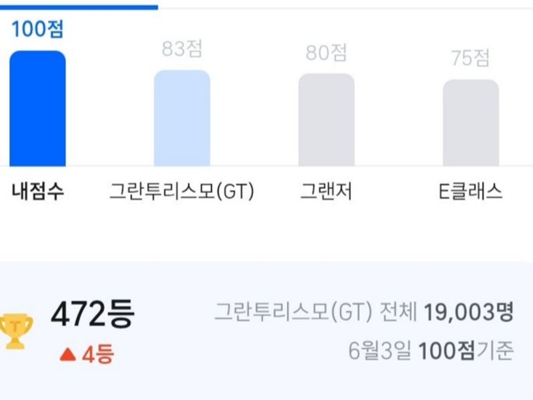
Task: Tap the 472등 ranking text
Action: pos(93,314)
